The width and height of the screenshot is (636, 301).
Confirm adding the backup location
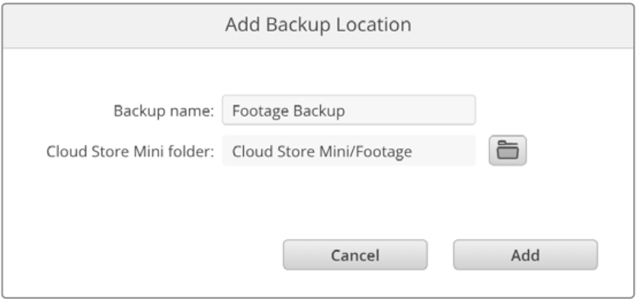525,255
